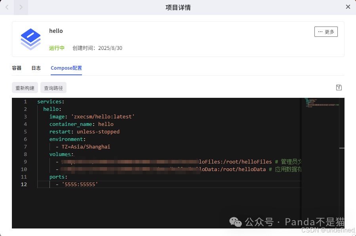Click line number 12 in gutter
The height and width of the screenshot is (236, 356).
[x=24, y=184]
